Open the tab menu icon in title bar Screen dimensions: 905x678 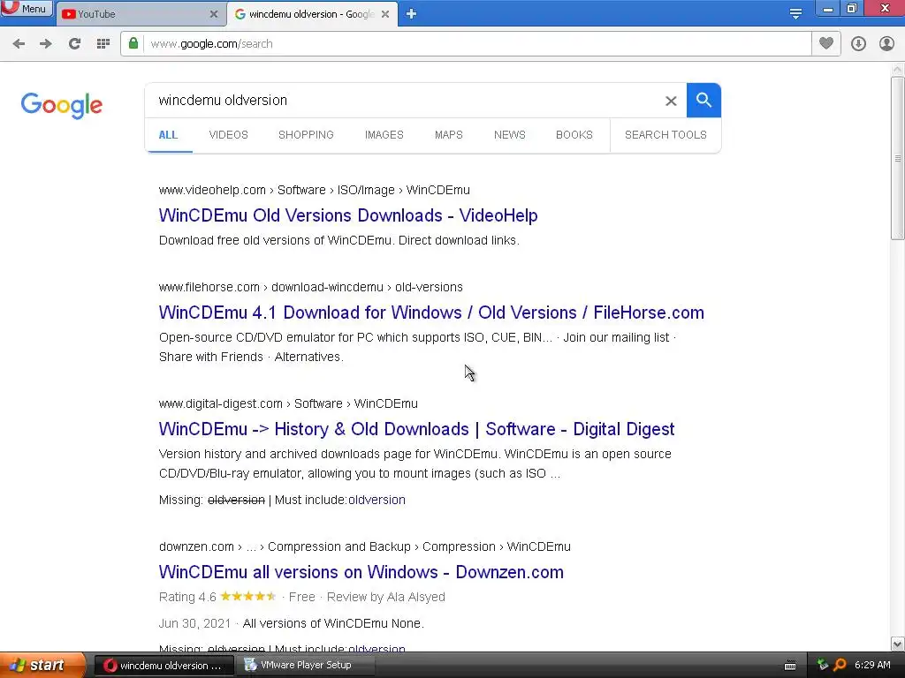coord(795,14)
